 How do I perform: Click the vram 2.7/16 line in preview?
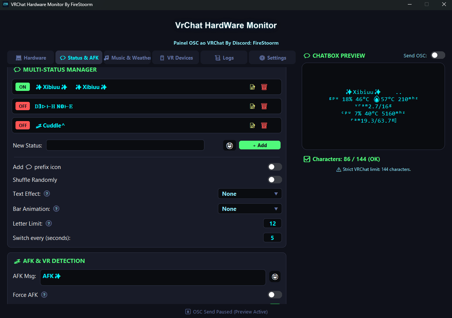click(373, 106)
